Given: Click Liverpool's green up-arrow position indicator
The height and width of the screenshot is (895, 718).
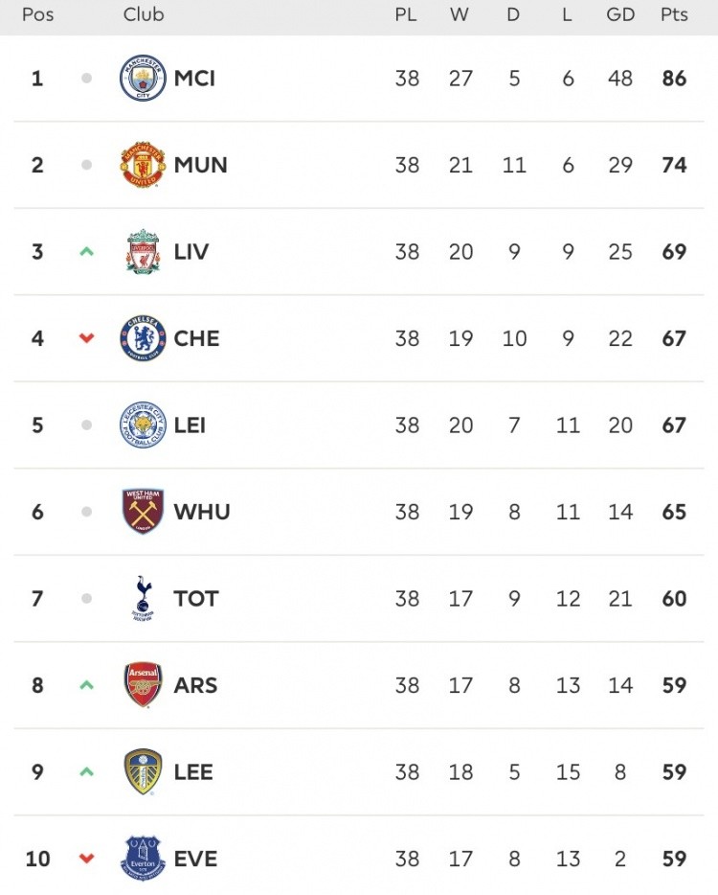Looking at the screenshot, I should coord(87,252).
